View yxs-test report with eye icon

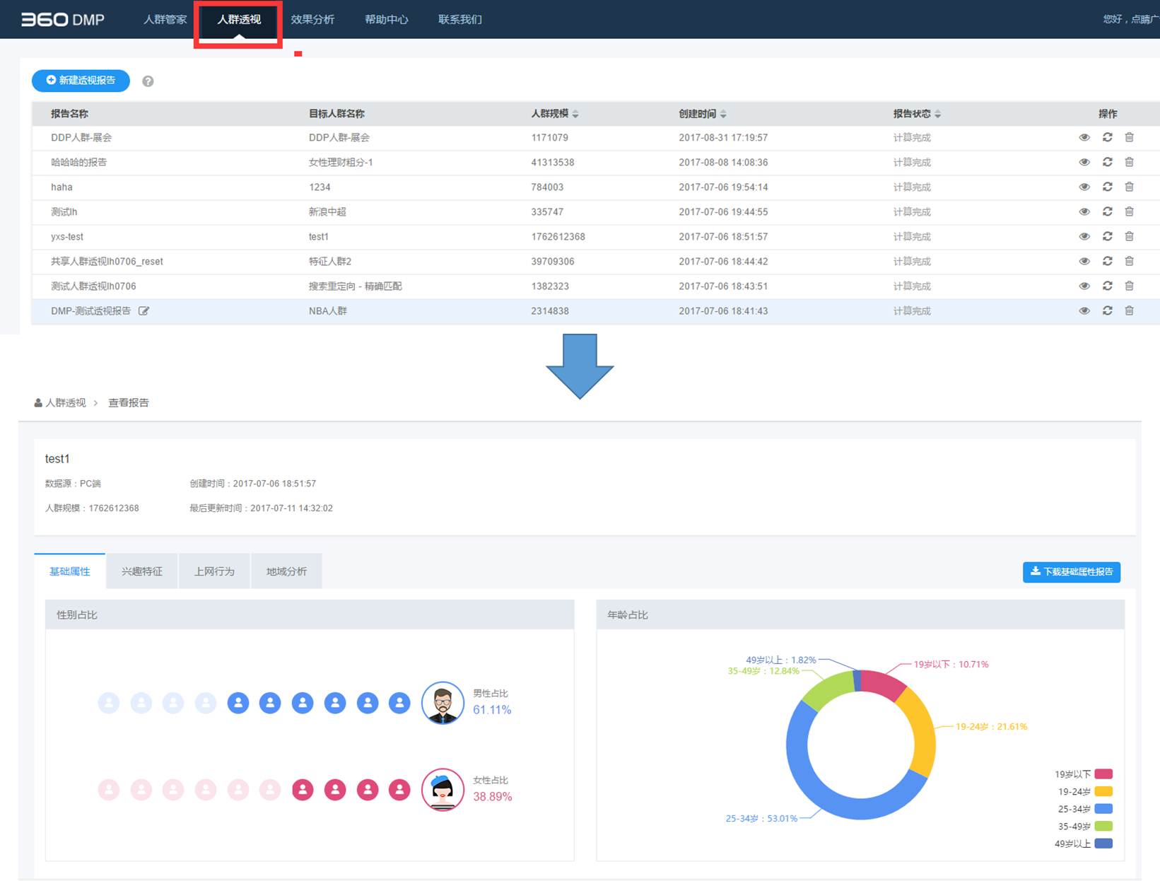1084,236
